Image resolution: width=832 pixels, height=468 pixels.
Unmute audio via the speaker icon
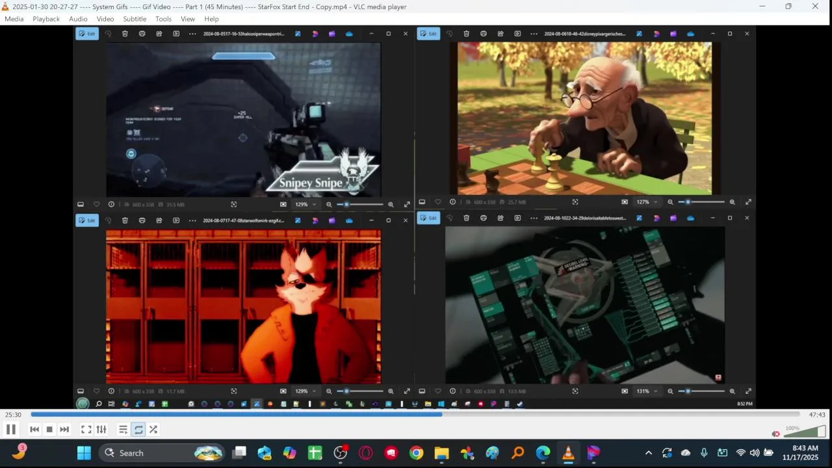click(775, 434)
